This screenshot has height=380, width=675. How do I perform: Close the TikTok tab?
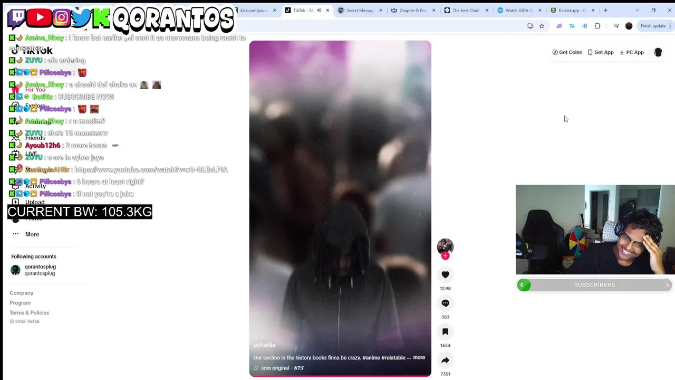[327, 10]
